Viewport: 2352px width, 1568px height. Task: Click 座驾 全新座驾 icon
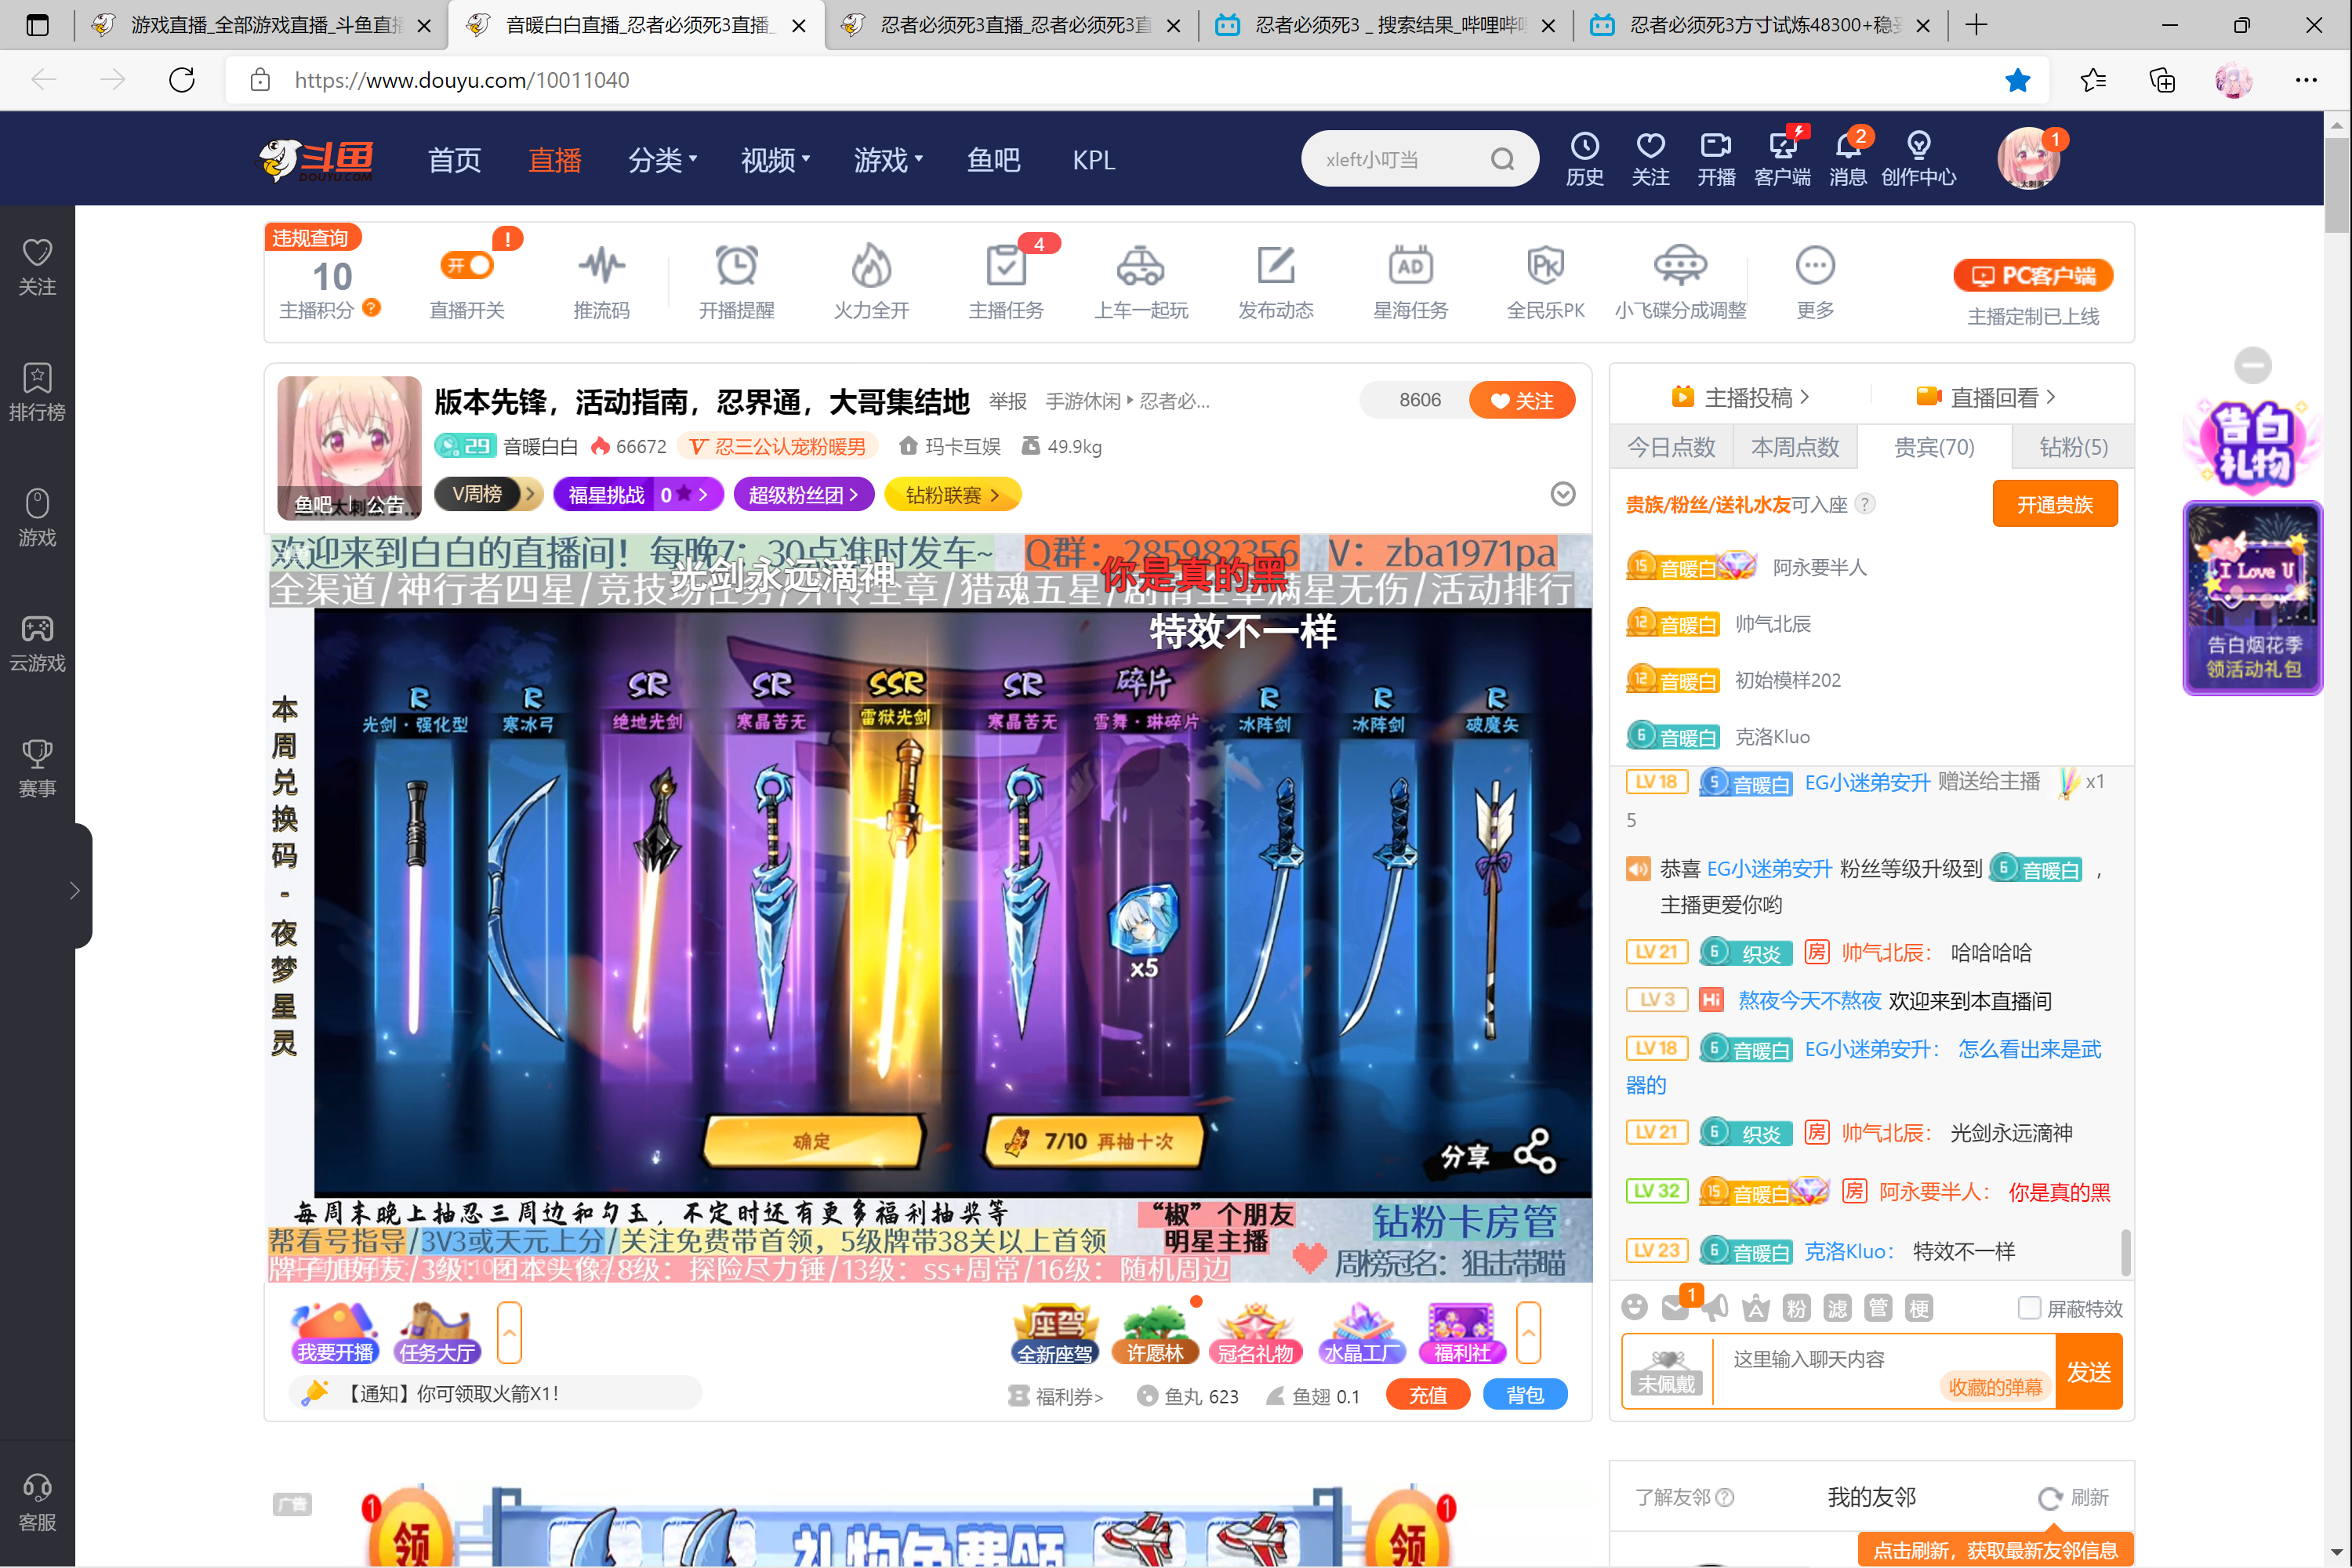pyautogui.click(x=1056, y=1333)
